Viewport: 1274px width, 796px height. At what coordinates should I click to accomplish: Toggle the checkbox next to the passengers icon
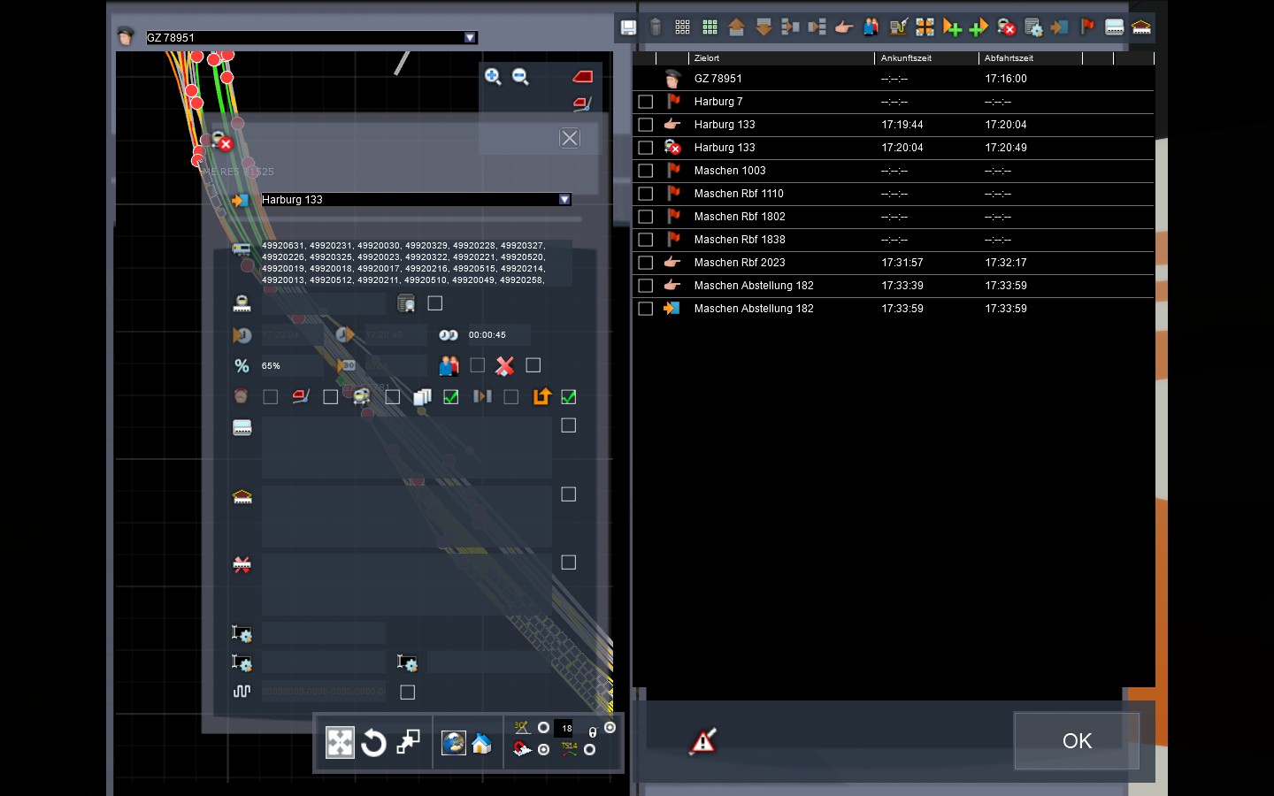[x=478, y=365]
